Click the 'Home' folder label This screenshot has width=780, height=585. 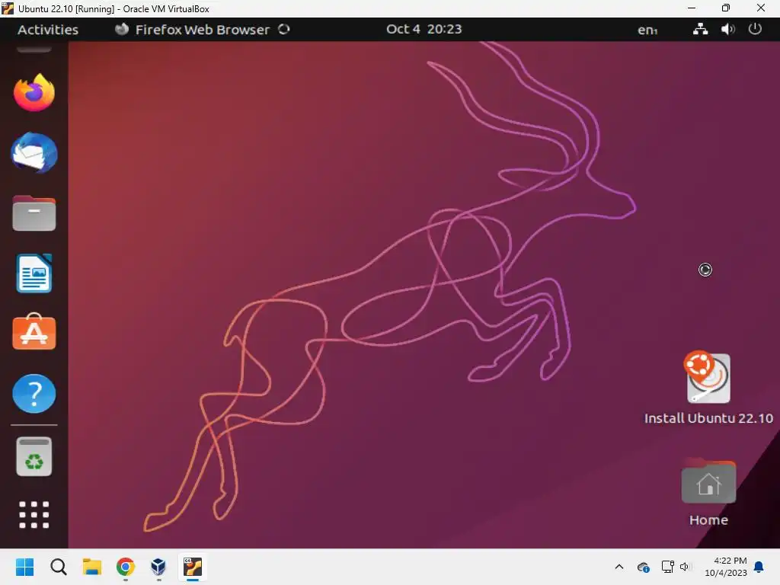click(x=708, y=520)
